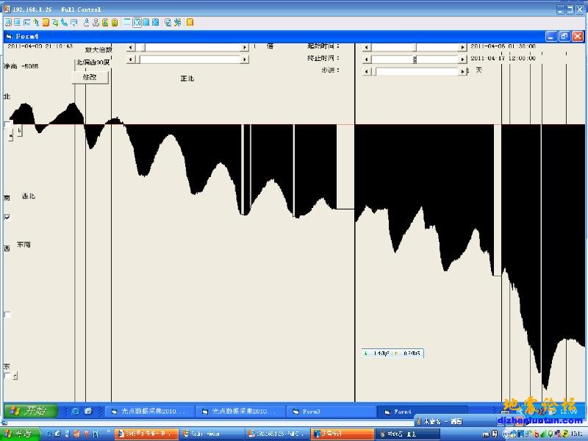Click left arrow of 起始时间 scrollbar
Image resolution: width=588 pixels, height=441 pixels.
tap(366, 47)
